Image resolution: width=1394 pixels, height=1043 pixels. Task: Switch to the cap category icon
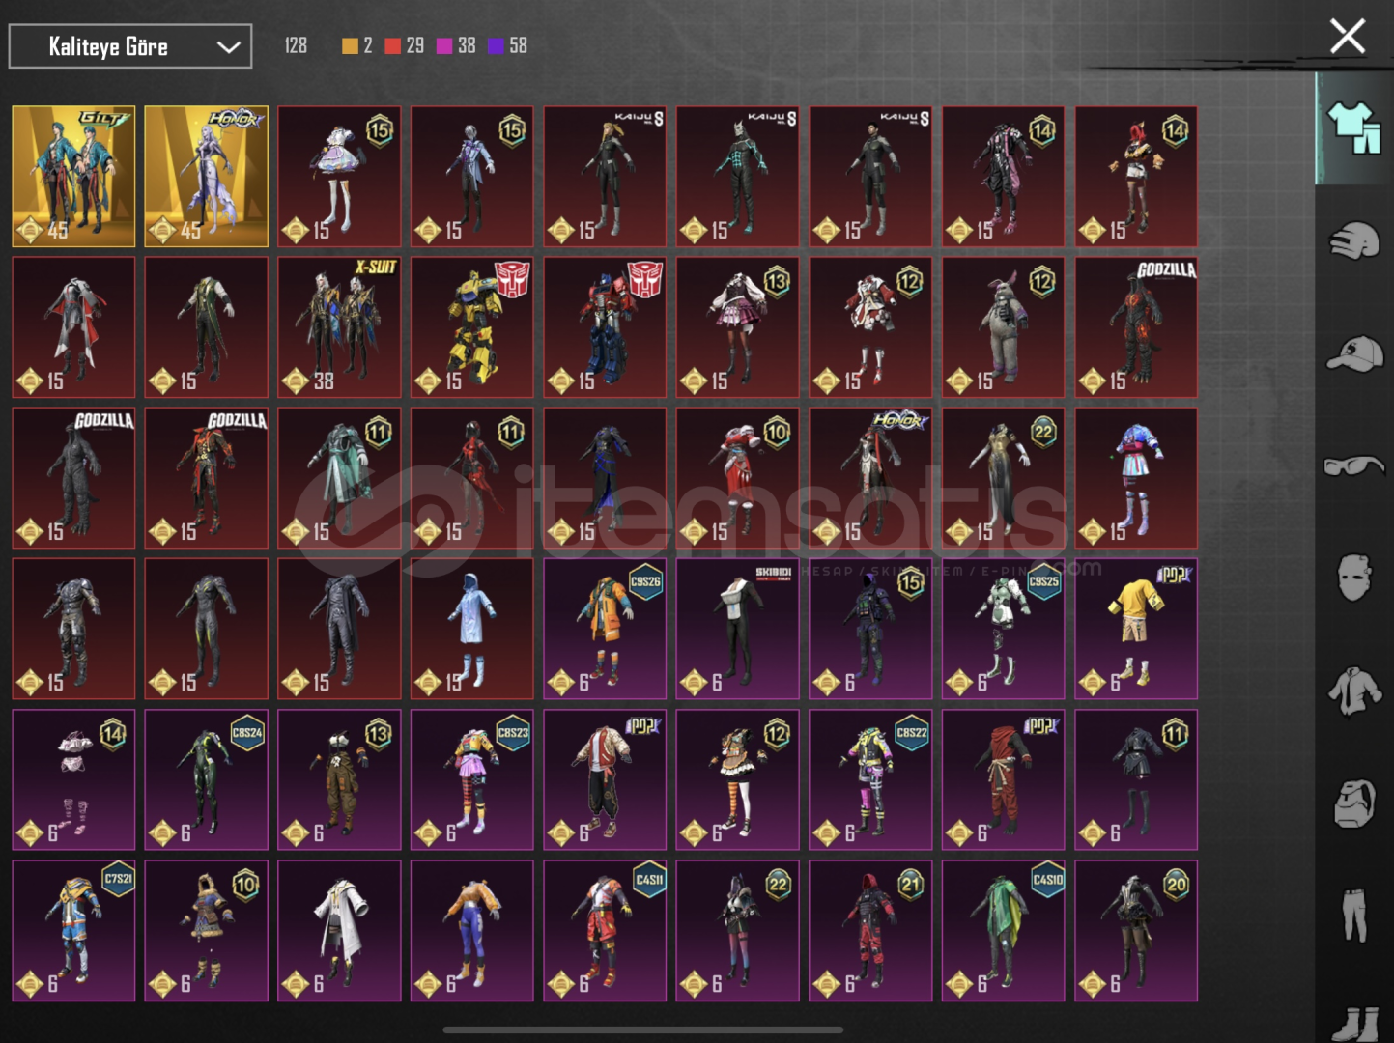coord(1354,354)
